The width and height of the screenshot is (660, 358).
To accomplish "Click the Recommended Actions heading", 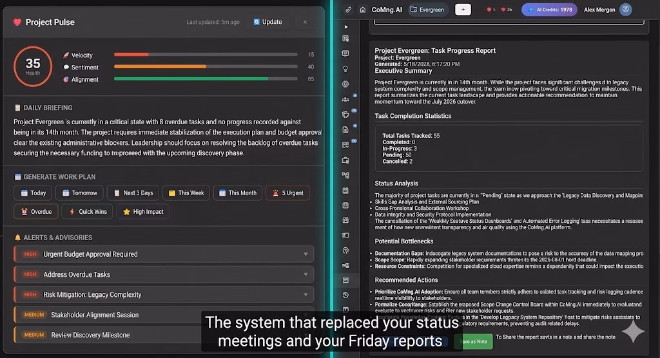I will 406,280.
